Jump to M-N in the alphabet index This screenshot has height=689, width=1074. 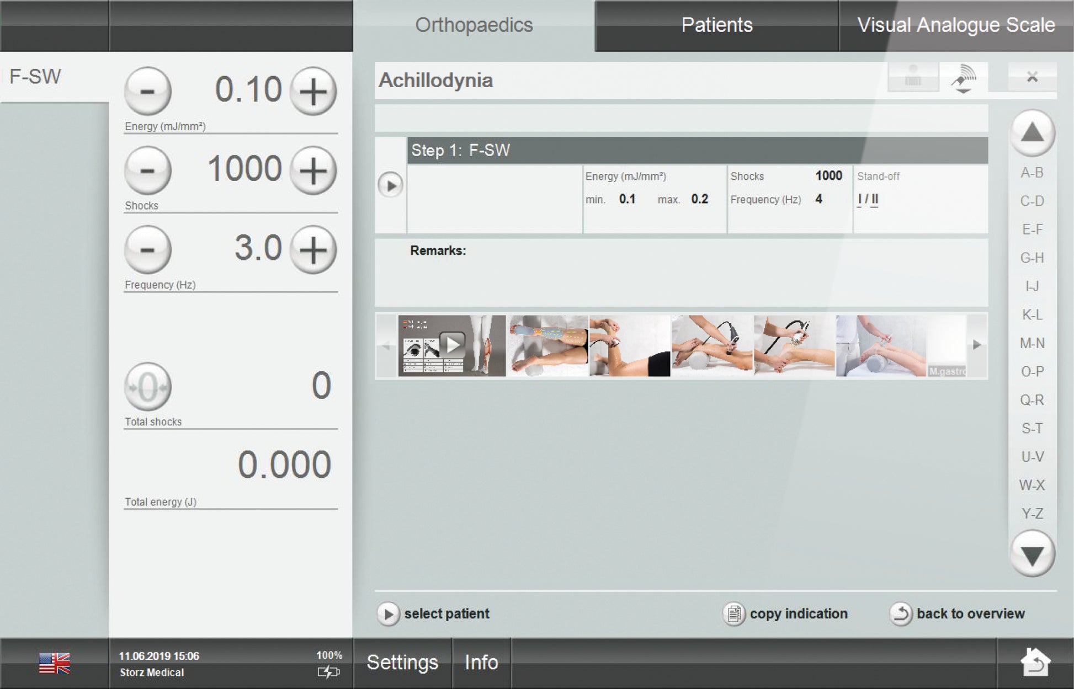click(x=1032, y=343)
